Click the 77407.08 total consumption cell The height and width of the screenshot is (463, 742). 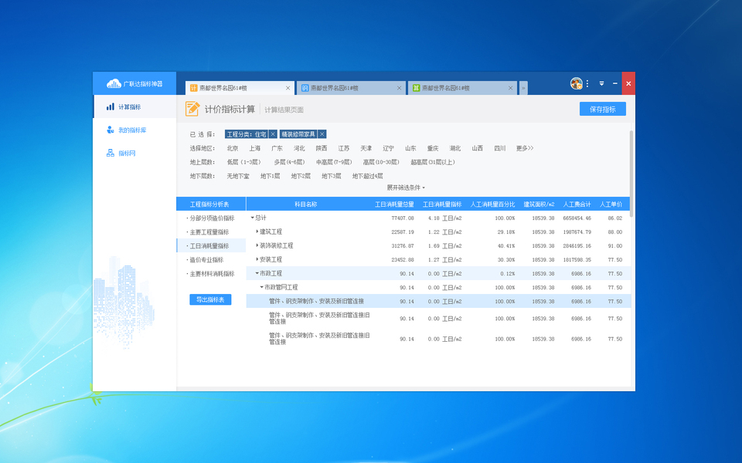tap(403, 218)
